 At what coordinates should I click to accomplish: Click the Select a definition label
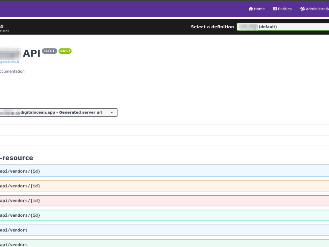coord(212,27)
